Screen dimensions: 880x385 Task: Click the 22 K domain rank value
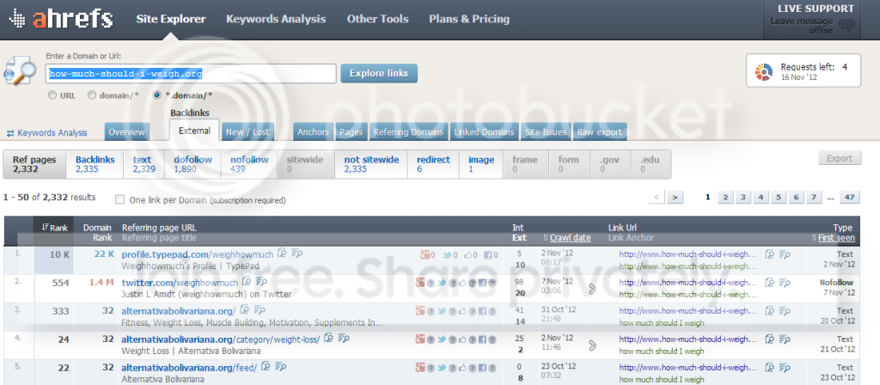coord(104,254)
